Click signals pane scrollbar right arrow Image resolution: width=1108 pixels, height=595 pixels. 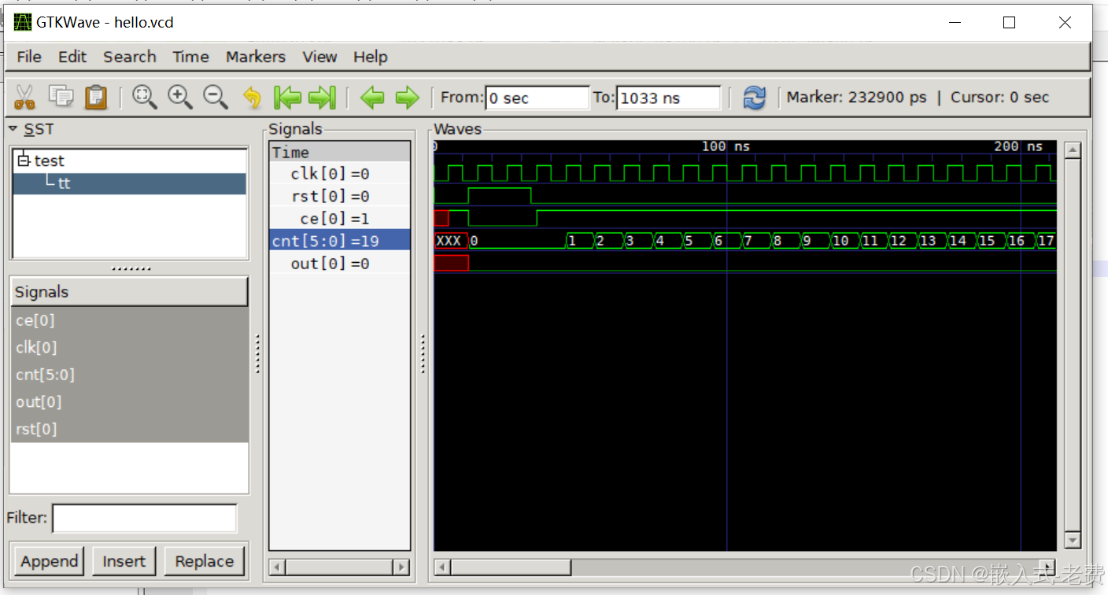(401, 567)
